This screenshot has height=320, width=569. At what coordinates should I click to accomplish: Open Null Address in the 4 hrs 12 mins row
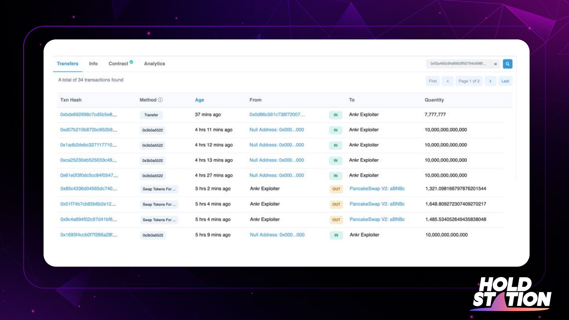(276, 145)
